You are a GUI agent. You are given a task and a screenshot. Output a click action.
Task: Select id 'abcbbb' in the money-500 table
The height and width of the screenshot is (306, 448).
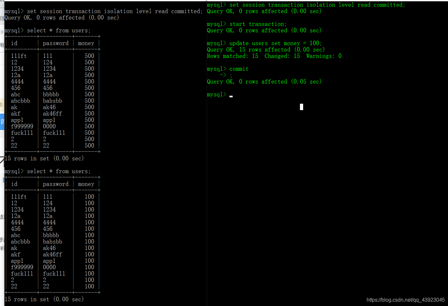point(21,101)
